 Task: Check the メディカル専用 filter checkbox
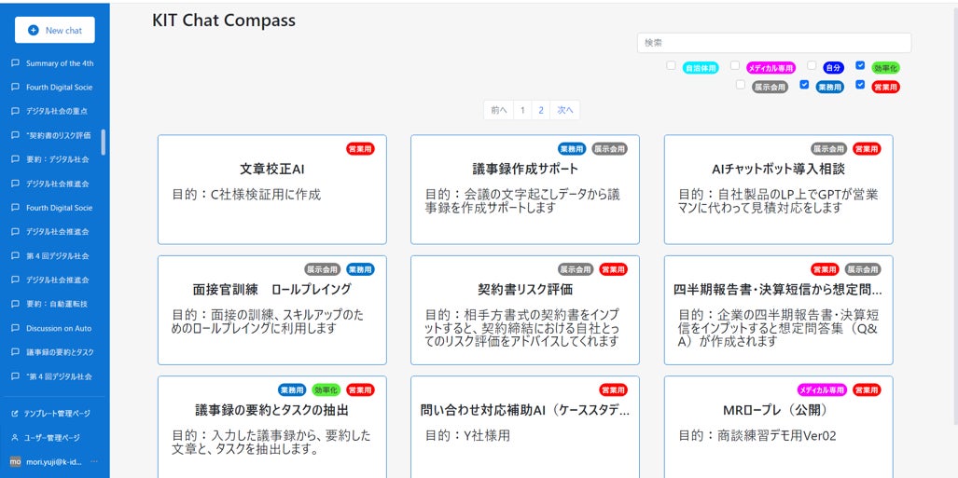(735, 66)
